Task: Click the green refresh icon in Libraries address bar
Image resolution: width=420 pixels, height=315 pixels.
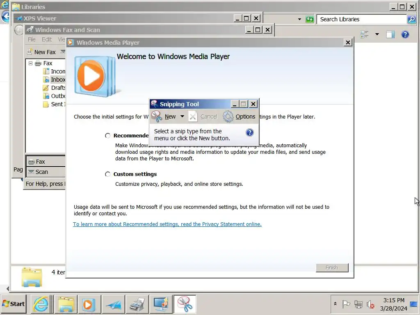Action: [310, 19]
